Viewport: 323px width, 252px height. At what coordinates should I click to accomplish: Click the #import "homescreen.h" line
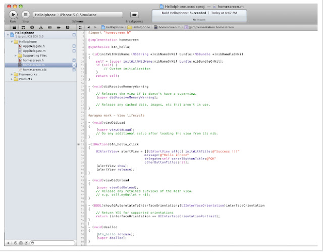click(110, 33)
